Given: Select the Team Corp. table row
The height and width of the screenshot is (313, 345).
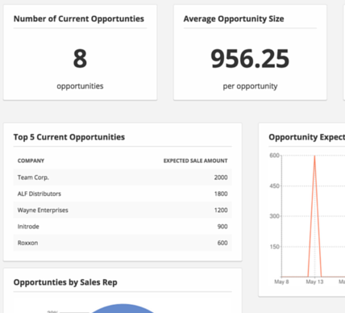Looking at the screenshot, I should [123, 177].
